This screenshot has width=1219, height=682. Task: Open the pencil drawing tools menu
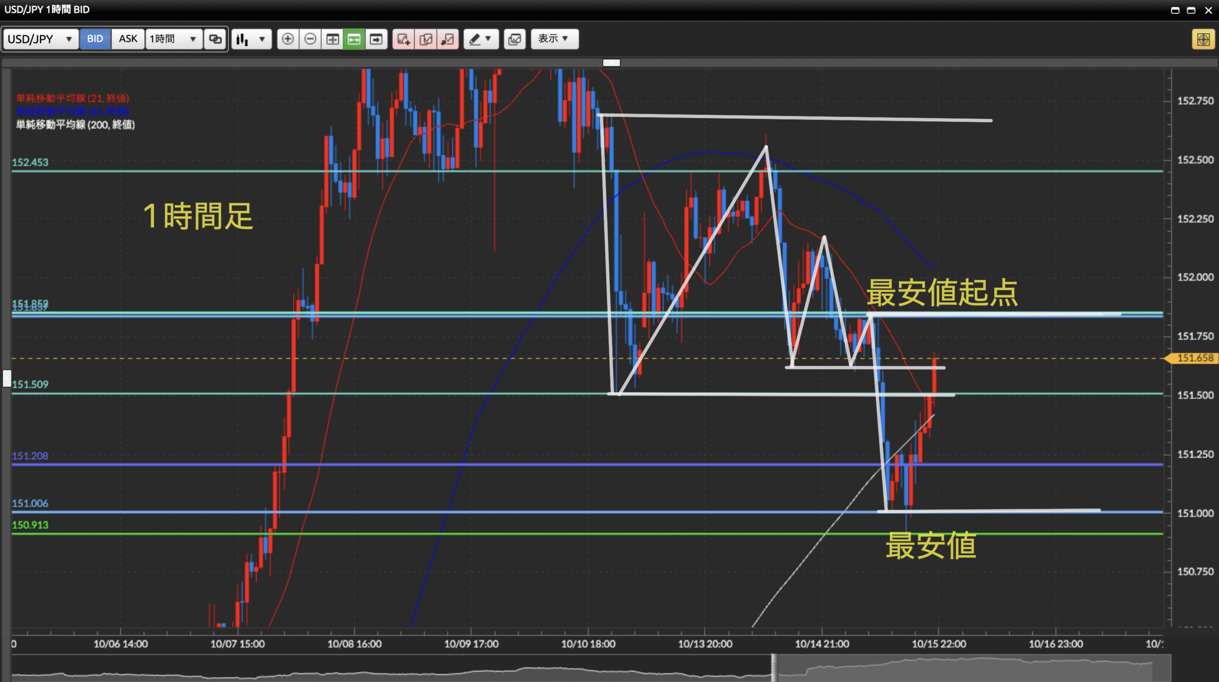tap(480, 39)
